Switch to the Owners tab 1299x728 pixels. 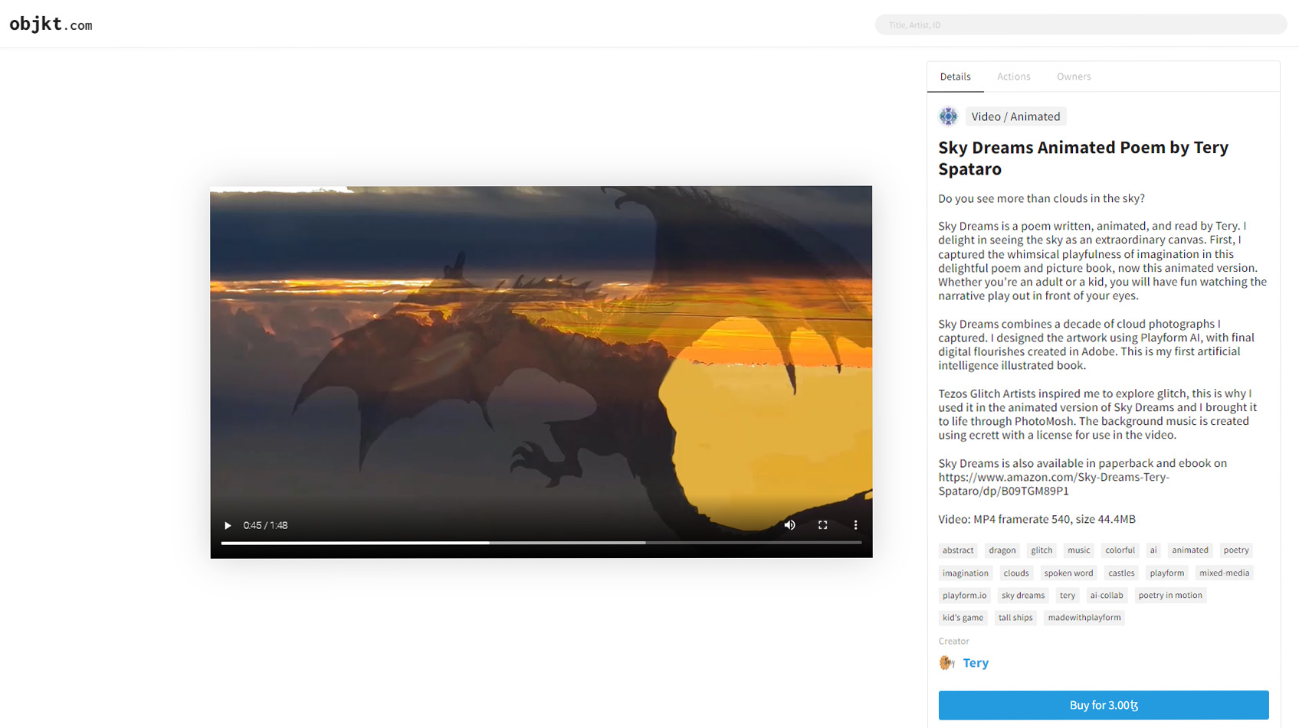pyautogui.click(x=1073, y=77)
